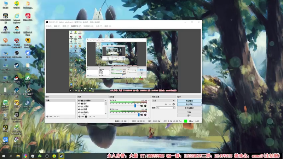Open the Scene Collection menu in OBS
This screenshot has width=283, height=159.
(88, 26)
